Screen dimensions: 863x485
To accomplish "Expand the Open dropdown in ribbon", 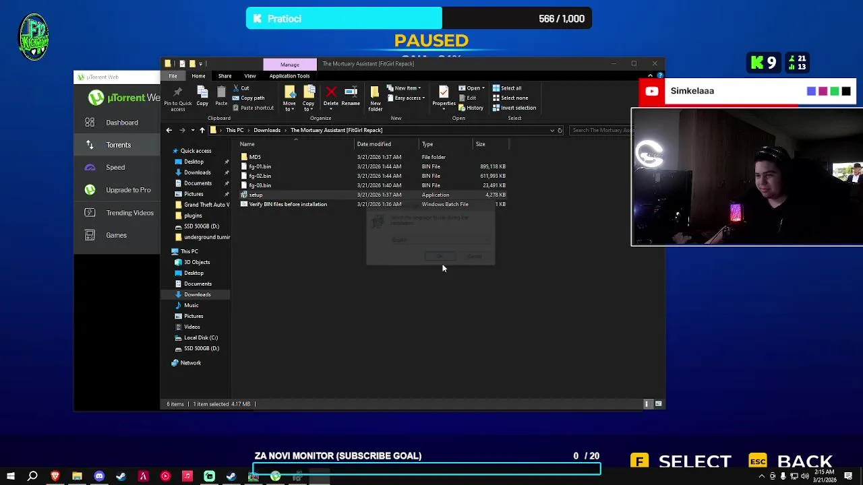I will (x=471, y=88).
